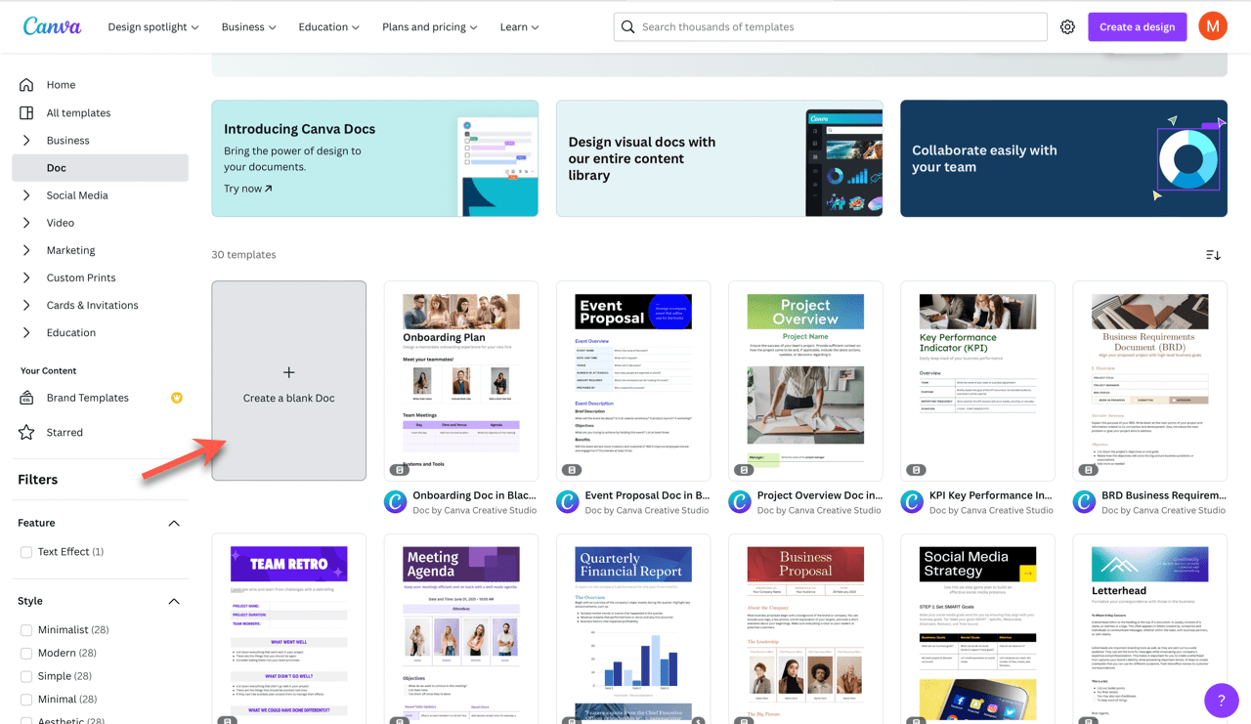Open the Business Proposal template thumbnail

tap(805, 629)
